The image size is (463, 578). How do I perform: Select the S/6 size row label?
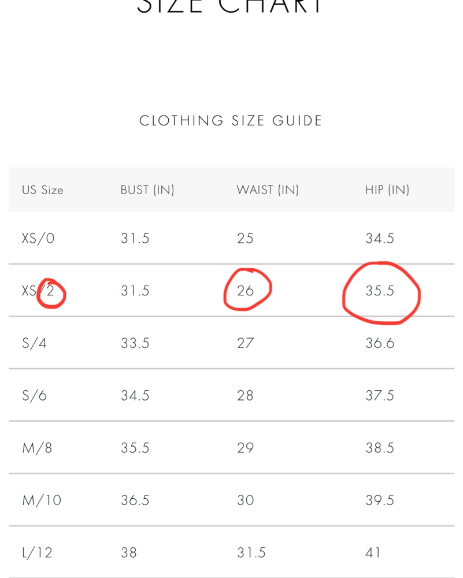tap(34, 395)
